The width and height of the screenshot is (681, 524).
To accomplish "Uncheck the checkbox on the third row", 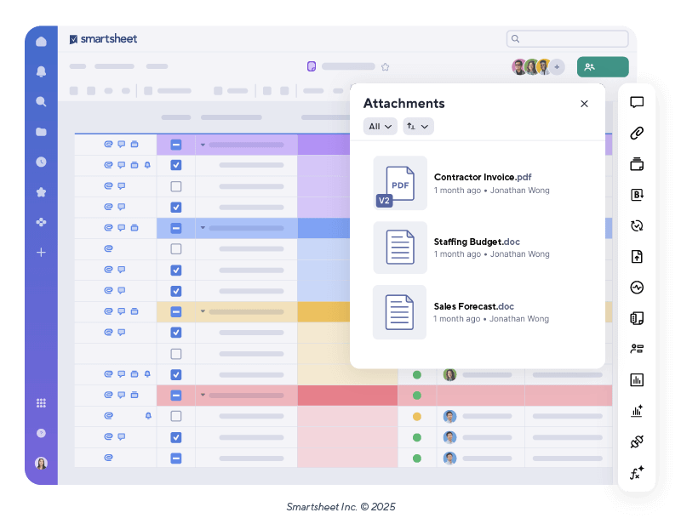I will coord(176,185).
